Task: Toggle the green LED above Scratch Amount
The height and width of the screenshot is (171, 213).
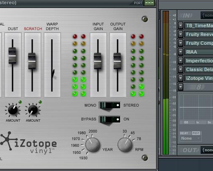Action: (40, 102)
